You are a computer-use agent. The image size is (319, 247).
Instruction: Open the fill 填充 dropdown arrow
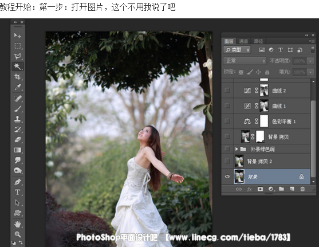[310, 72]
